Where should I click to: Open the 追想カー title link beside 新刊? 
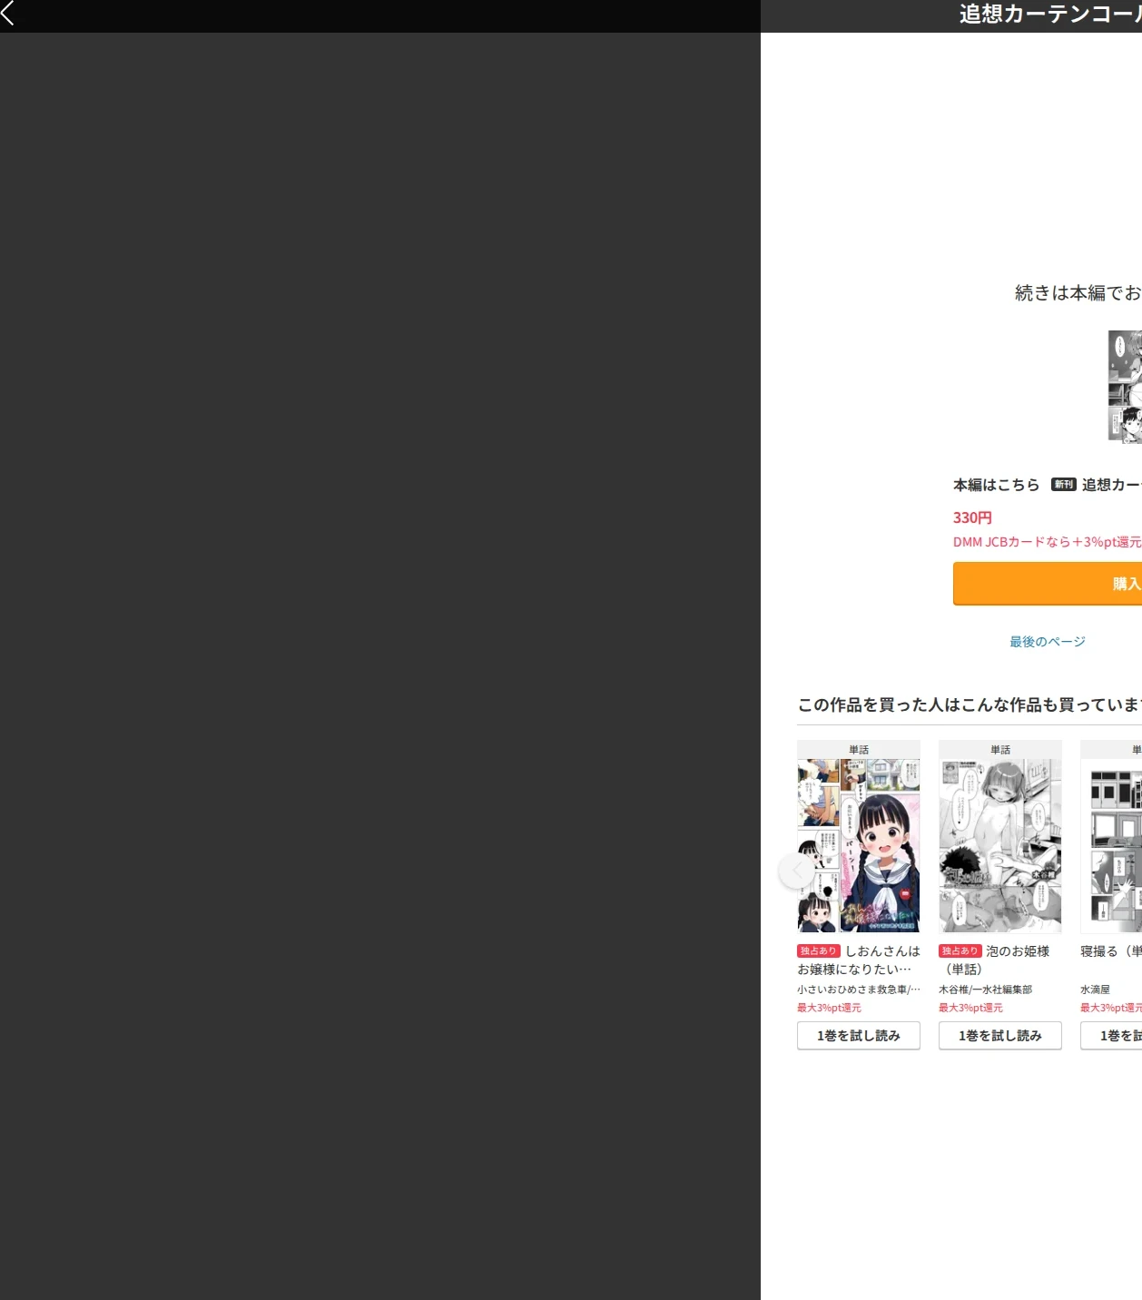pos(1112,485)
